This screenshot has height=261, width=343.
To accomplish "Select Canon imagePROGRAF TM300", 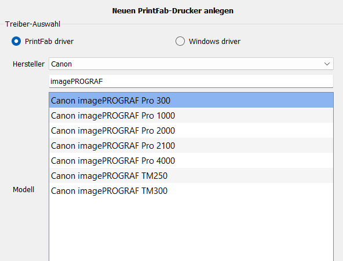I will 191,190.
